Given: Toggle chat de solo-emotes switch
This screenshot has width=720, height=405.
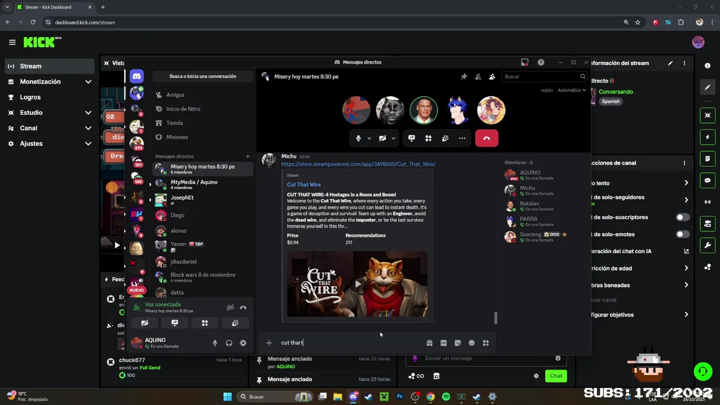Looking at the screenshot, I should 682,234.
